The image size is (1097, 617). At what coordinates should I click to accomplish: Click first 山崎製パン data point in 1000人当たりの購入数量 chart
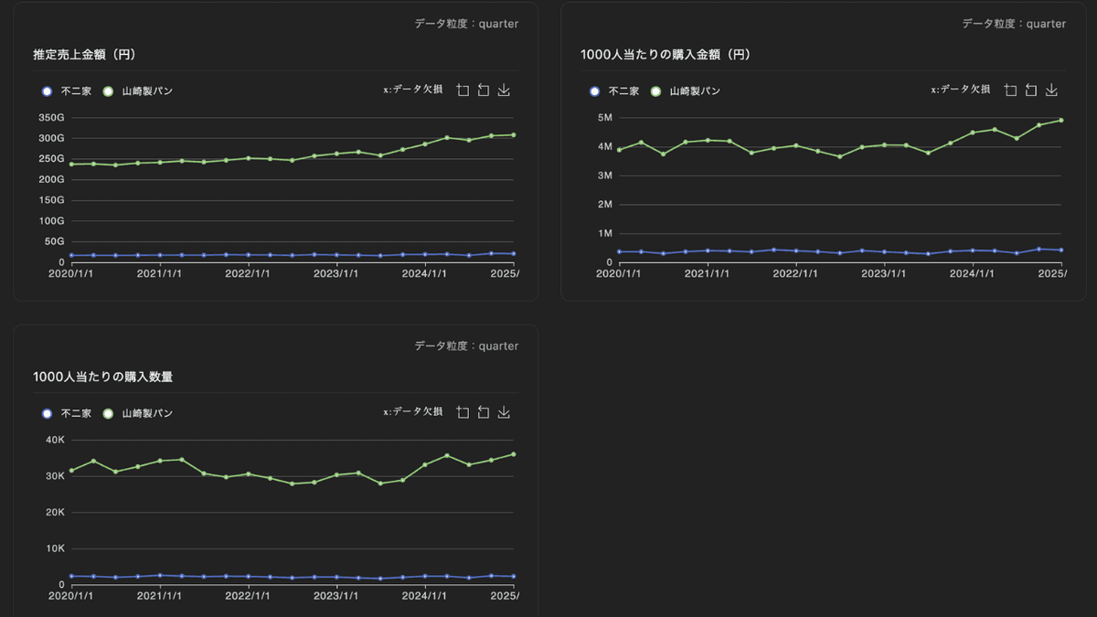(x=71, y=471)
